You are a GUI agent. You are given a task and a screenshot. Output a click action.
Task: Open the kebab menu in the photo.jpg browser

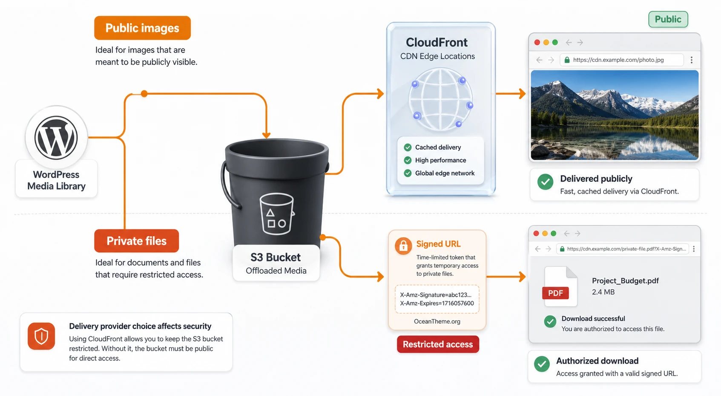pos(692,60)
